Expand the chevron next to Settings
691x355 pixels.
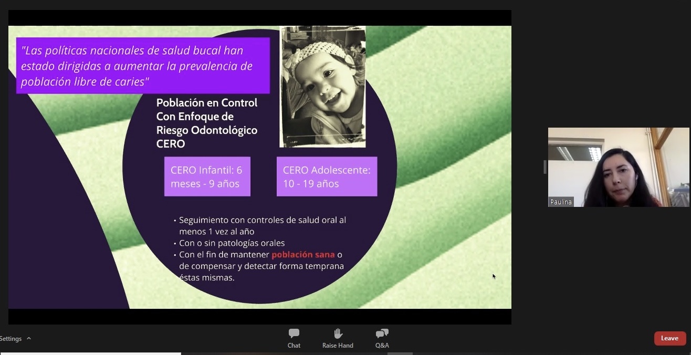[x=29, y=339]
